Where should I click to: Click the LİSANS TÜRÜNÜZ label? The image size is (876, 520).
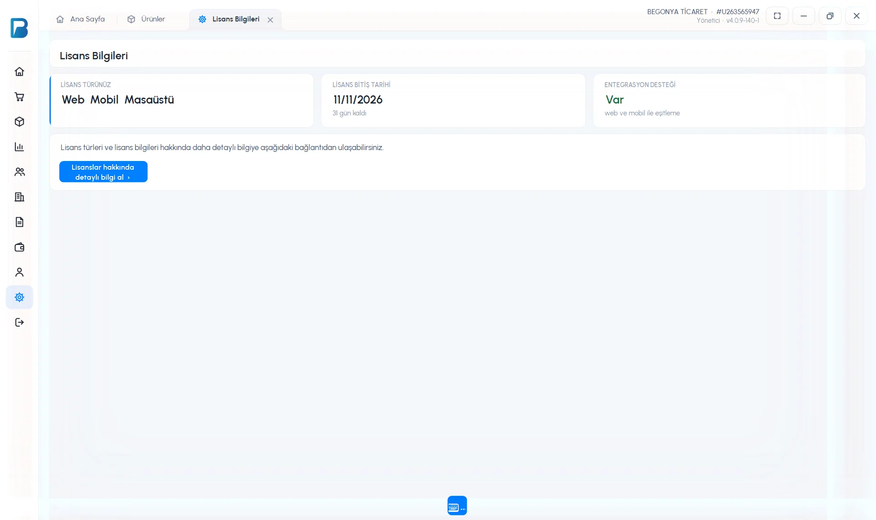click(86, 85)
